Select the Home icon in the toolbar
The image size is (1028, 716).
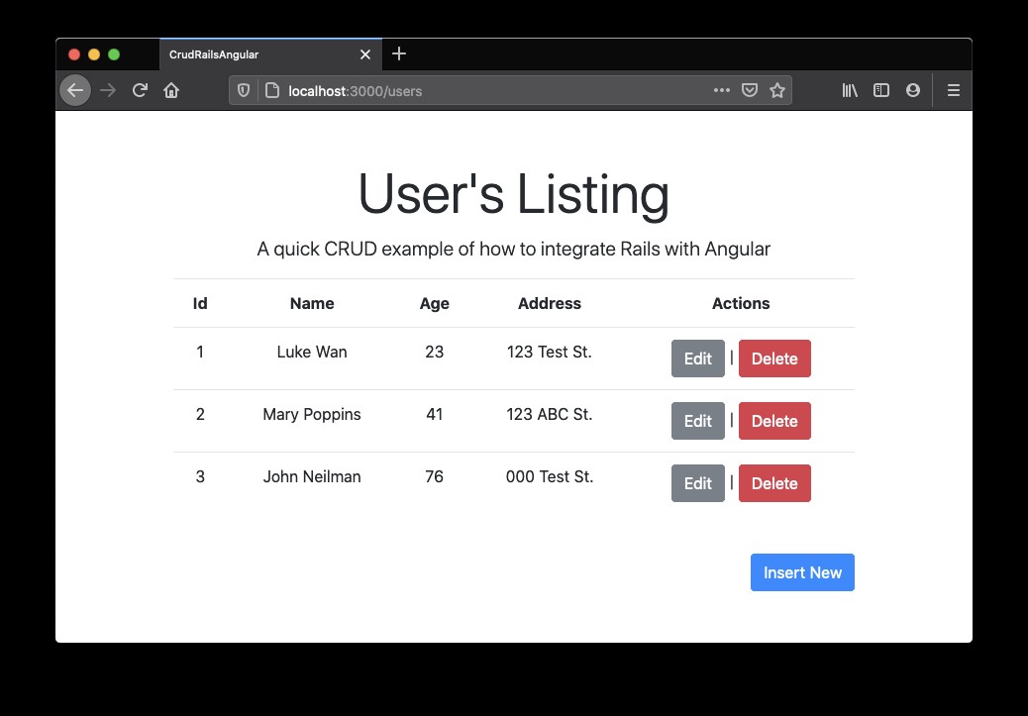tap(172, 90)
